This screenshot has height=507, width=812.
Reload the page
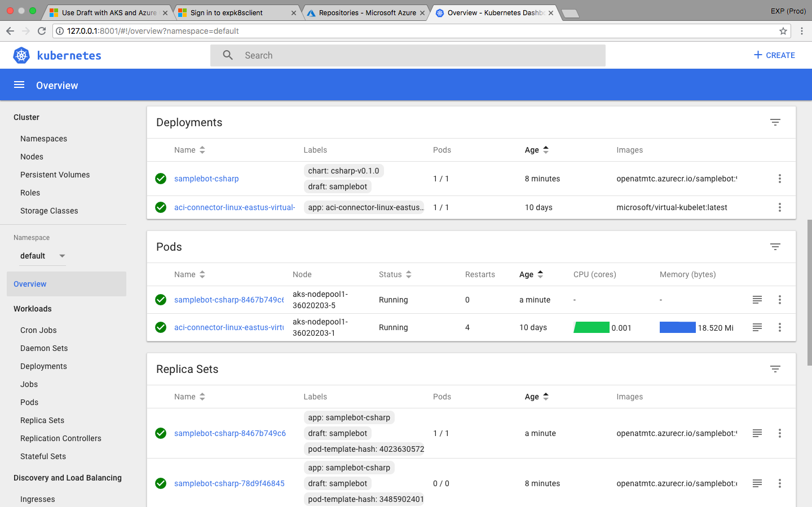pyautogui.click(x=42, y=31)
